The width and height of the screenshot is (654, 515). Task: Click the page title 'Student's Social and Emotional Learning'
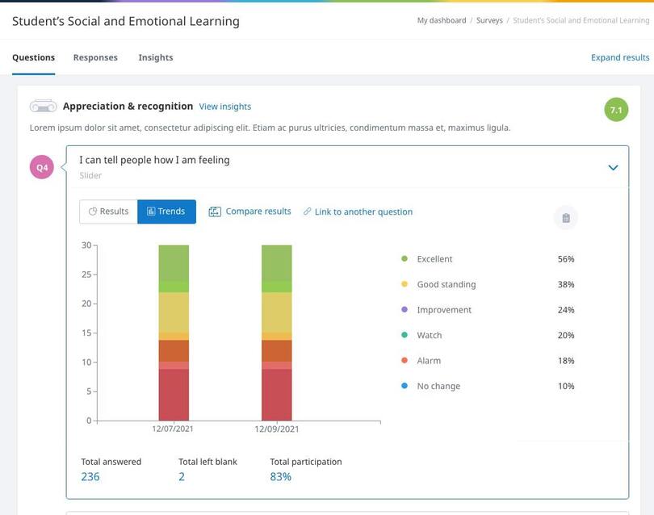coord(126,21)
